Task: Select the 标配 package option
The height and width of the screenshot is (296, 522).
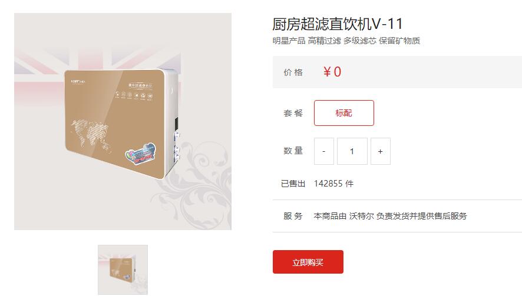Action: (344, 113)
